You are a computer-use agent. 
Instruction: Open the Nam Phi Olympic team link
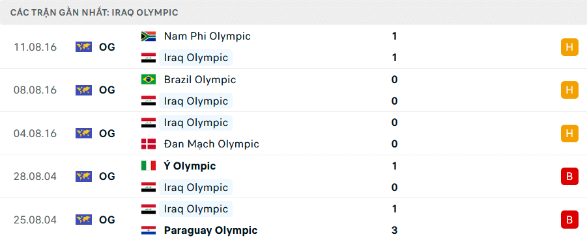coord(207,36)
